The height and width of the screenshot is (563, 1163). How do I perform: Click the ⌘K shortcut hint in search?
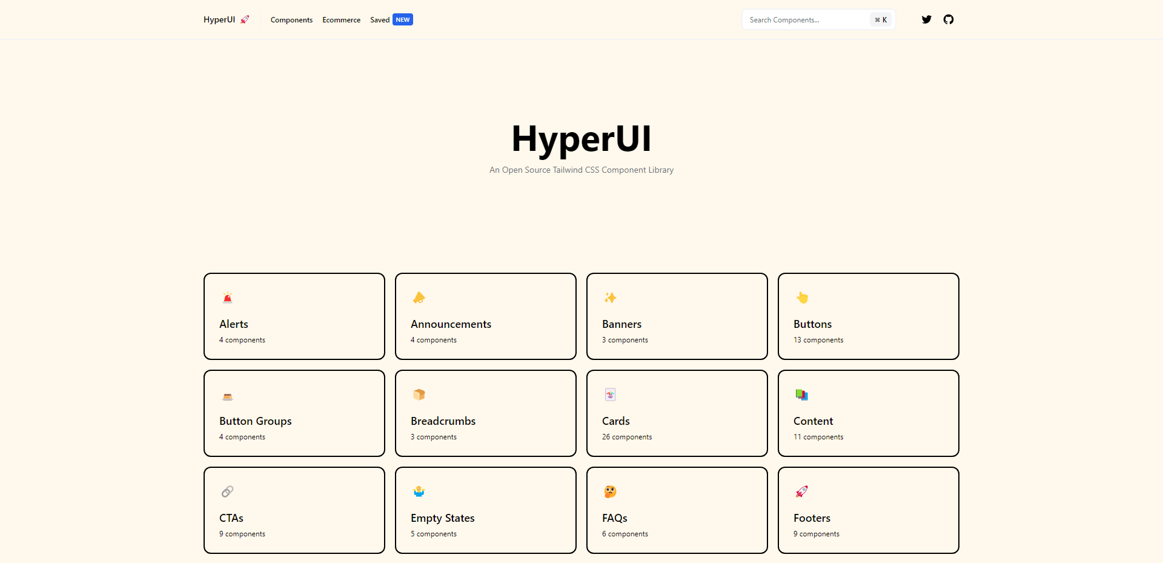click(881, 20)
